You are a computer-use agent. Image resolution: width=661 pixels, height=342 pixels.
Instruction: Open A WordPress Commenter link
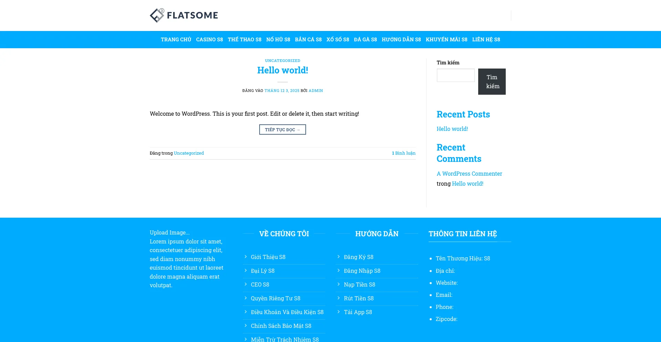click(x=469, y=174)
